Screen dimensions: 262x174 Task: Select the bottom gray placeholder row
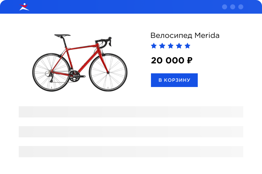tap(131, 152)
